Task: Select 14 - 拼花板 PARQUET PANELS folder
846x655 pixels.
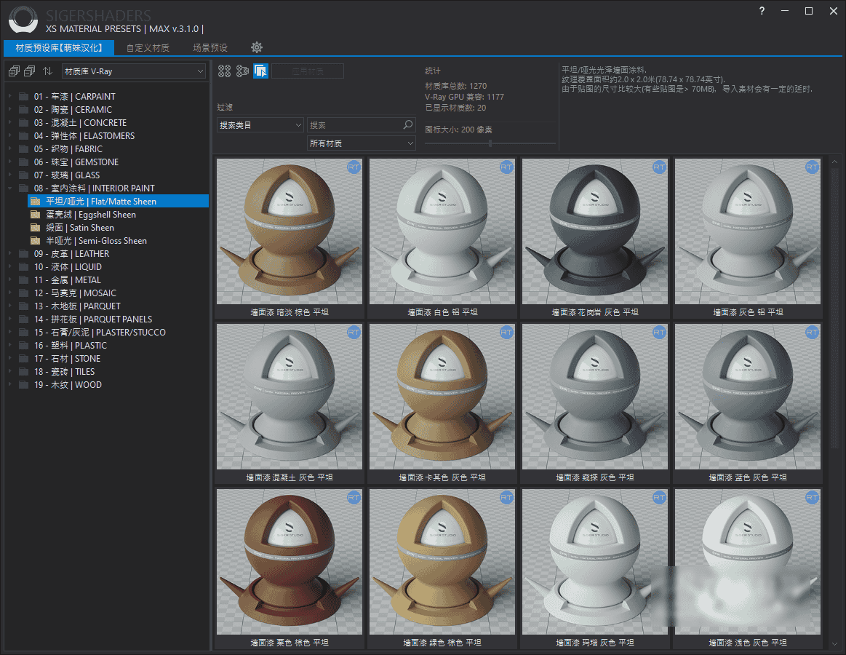Action: click(93, 319)
